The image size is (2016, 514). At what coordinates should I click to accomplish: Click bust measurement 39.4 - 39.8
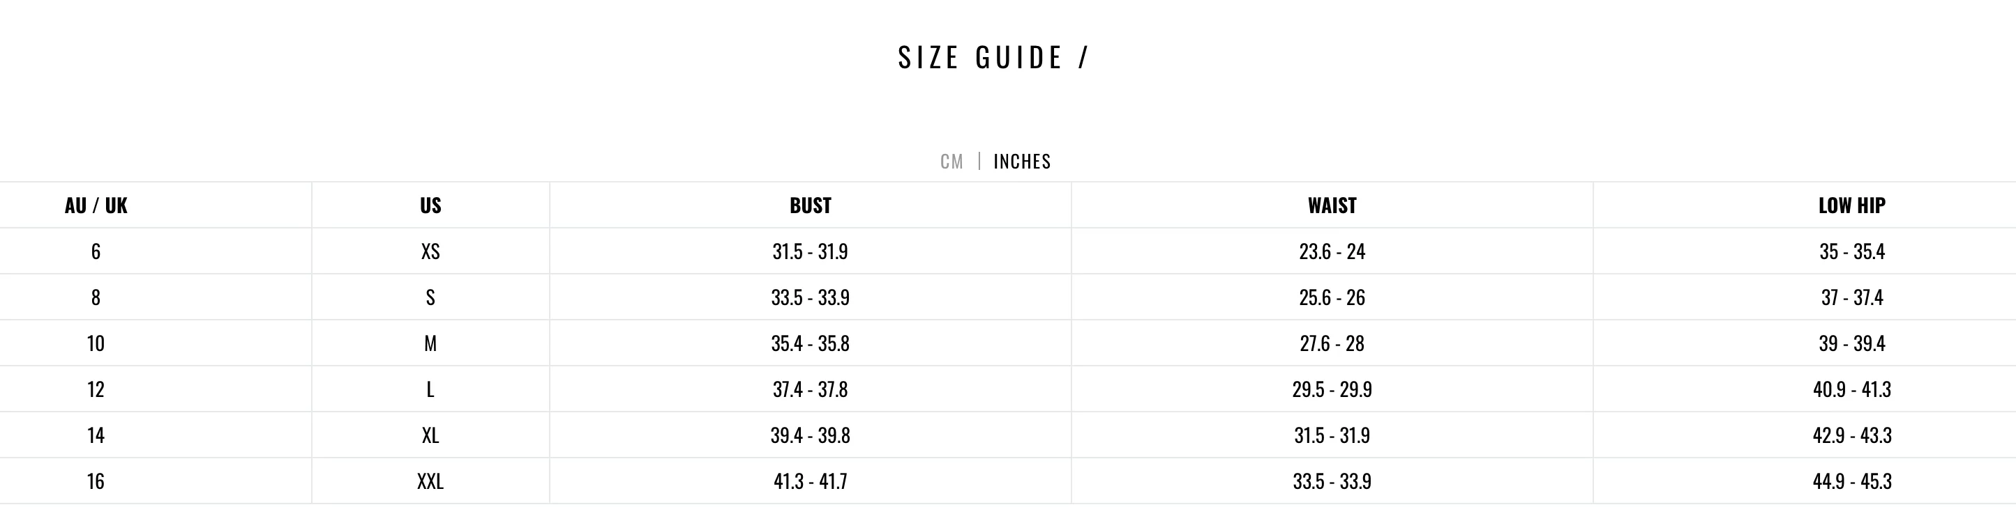(x=810, y=435)
